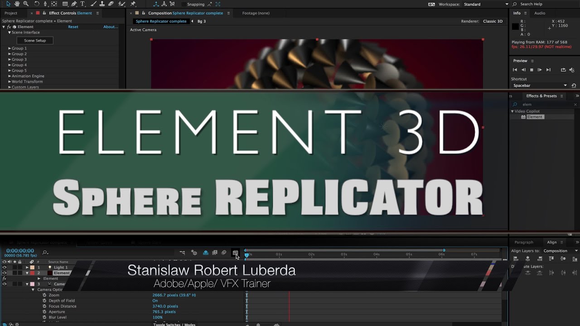Collapse the Video Copilot presets folder
The width and height of the screenshot is (580, 326).
click(x=512, y=111)
